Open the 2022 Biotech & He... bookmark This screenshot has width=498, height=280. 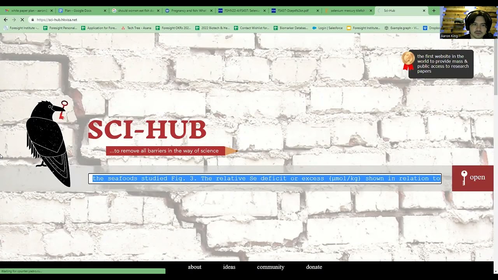[212, 28]
